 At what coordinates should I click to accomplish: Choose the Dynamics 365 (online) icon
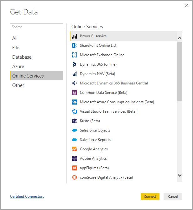(x=75, y=64)
